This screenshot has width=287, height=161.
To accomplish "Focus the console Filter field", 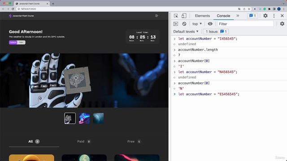I will (x=245, y=24).
